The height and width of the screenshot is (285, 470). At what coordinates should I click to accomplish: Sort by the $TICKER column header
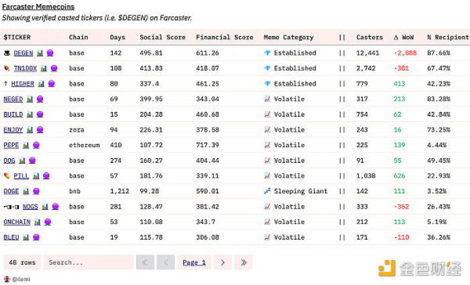tap(17, 38)
